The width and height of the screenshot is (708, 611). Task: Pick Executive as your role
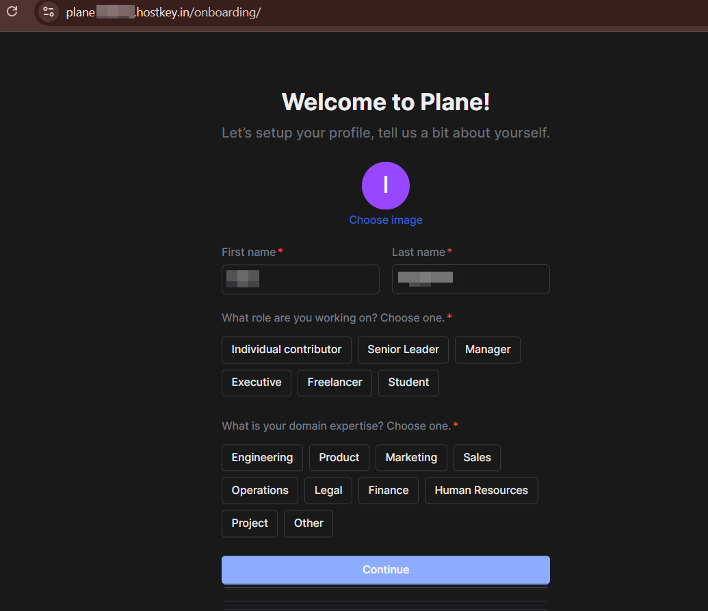click(256, 382)
